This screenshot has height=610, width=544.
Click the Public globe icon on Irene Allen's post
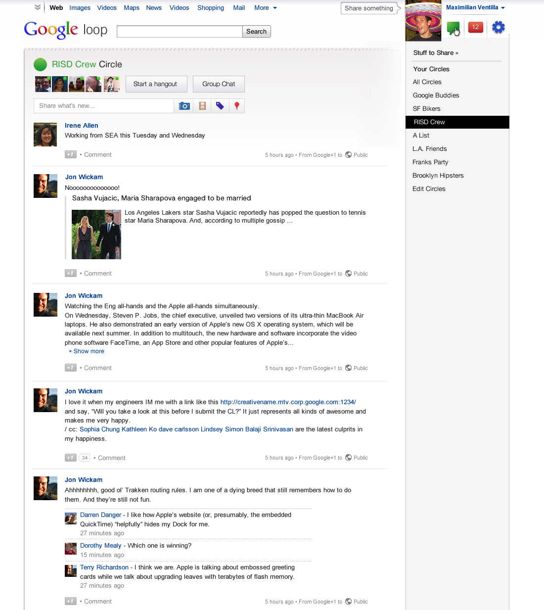(x=349, y=155)
